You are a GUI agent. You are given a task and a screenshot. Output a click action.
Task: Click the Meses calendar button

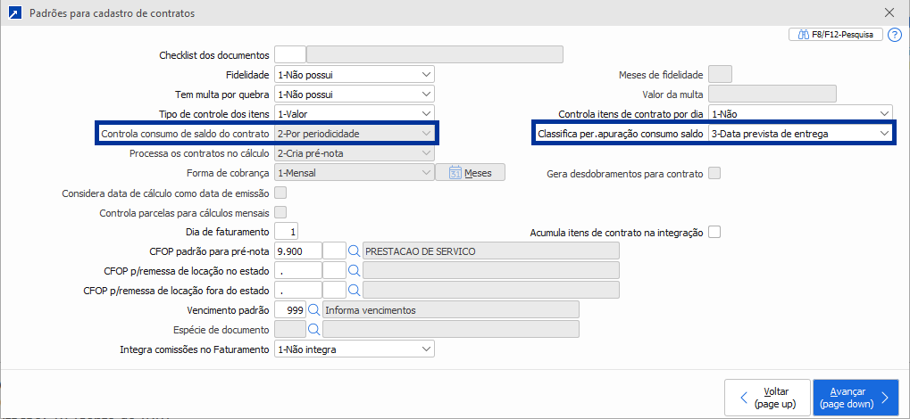(471, 173)
